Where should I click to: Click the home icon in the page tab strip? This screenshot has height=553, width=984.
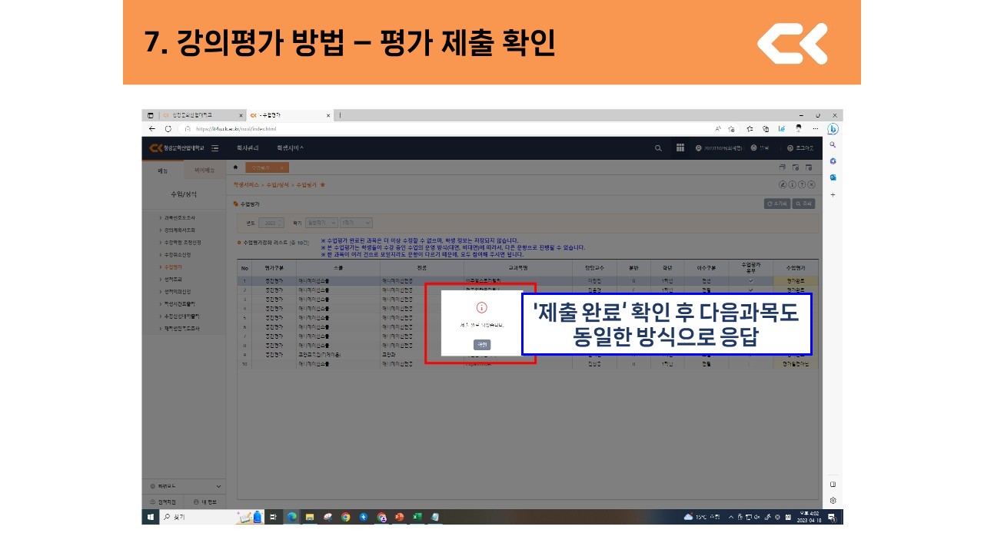pyautogui.click(x=235, y=167)
